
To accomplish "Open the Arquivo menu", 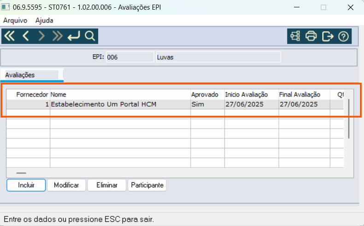I will (x=15, y=20).
